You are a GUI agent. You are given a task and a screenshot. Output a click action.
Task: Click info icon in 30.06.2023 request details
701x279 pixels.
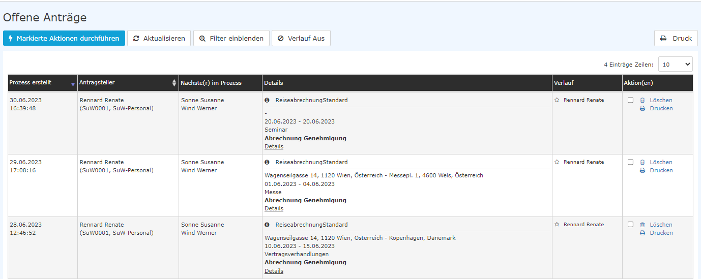(267, 100)
